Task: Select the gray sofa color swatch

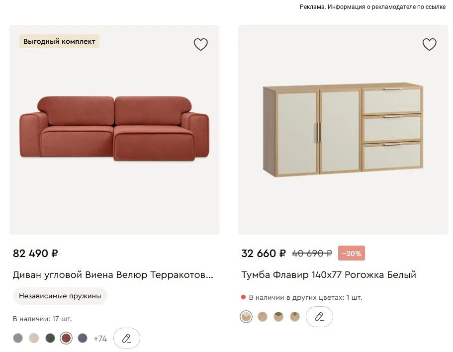Action: coord(18,338)
